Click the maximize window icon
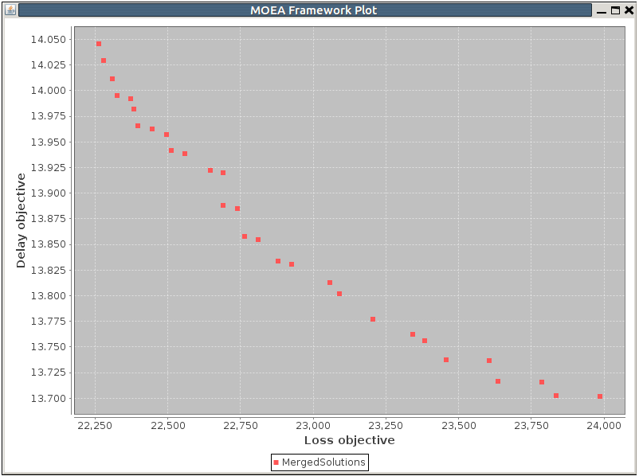 [x=616, y=10]
